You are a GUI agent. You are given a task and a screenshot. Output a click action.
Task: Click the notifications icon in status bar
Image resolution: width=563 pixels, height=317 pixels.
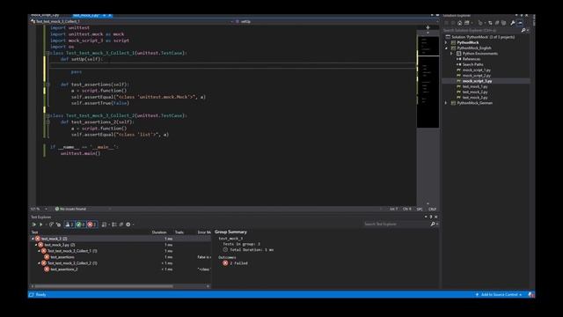tap(530, 294)
